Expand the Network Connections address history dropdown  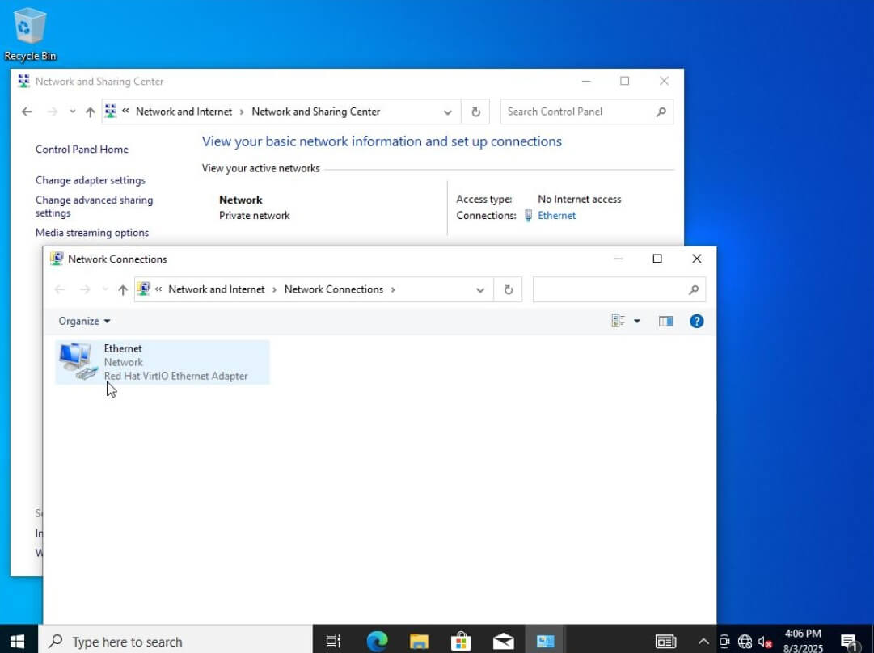coord(480,289)
